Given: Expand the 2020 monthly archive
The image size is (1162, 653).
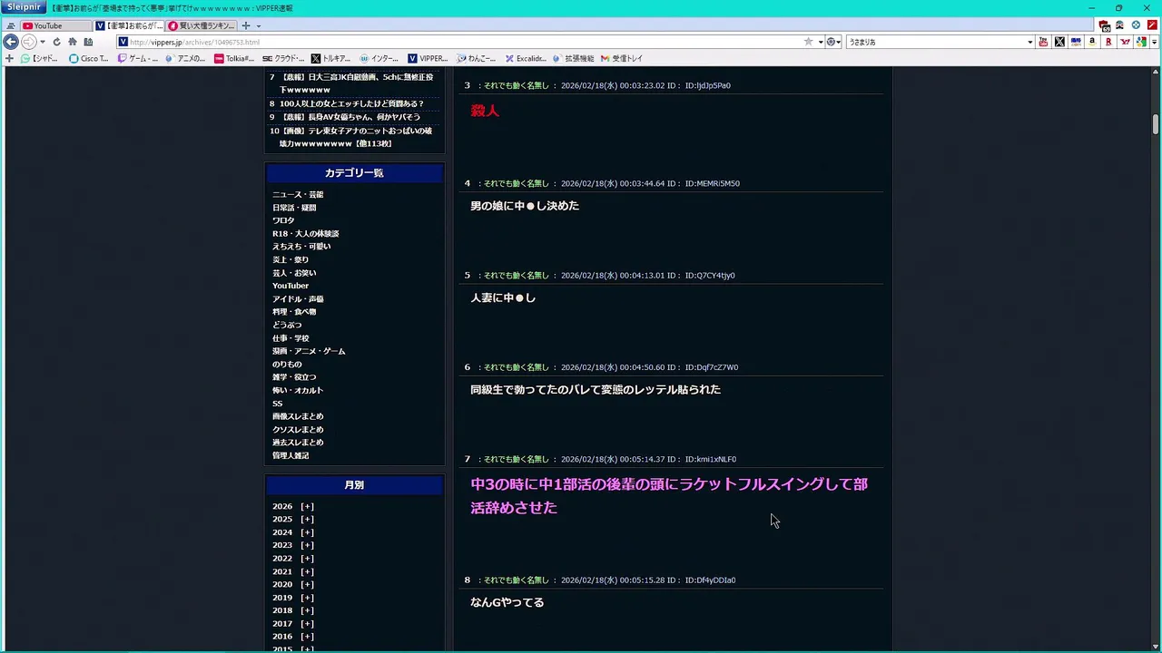Looking at the screenshot, I should tap(307, 584).
